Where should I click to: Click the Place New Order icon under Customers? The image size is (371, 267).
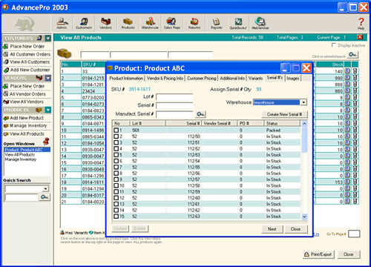[x=6, y=46]
